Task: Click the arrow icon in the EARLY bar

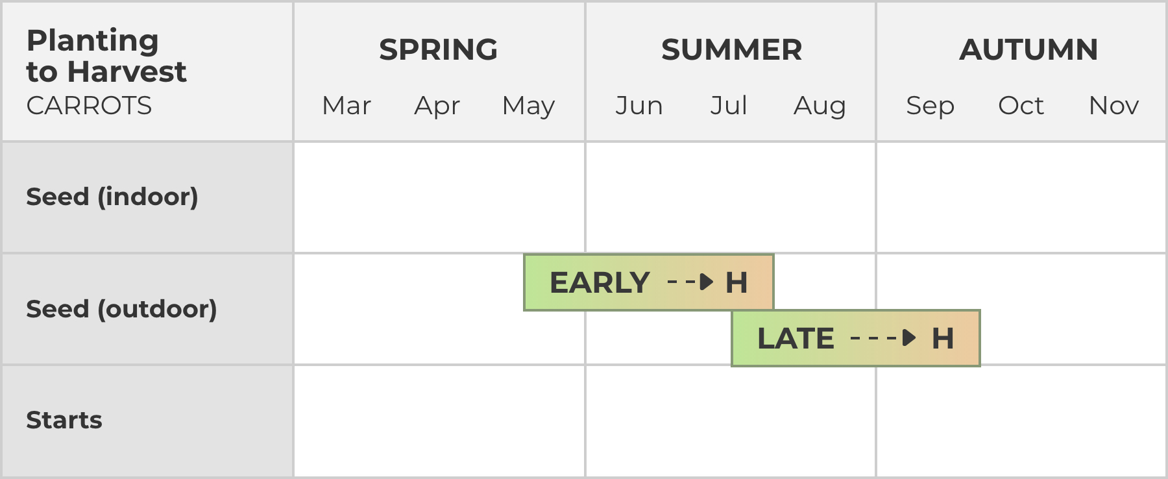Action: [x=707, y=282]
